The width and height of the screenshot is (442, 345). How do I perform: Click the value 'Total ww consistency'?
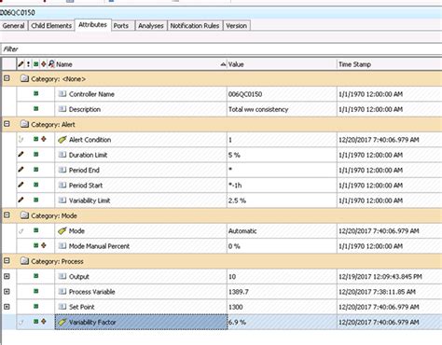[x=258, y=109]
